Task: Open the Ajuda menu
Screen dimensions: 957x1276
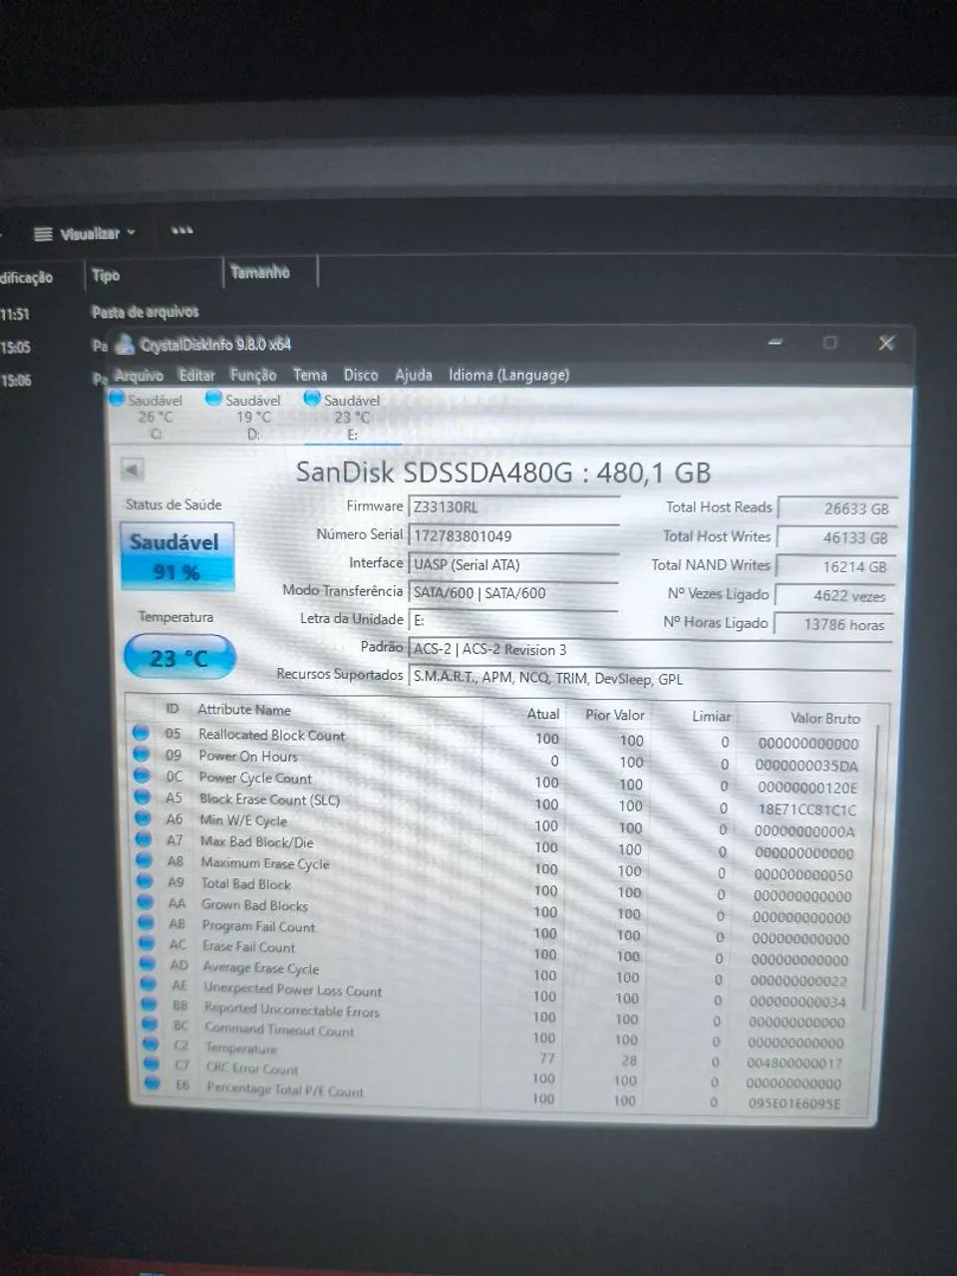Action: [414, 375]
